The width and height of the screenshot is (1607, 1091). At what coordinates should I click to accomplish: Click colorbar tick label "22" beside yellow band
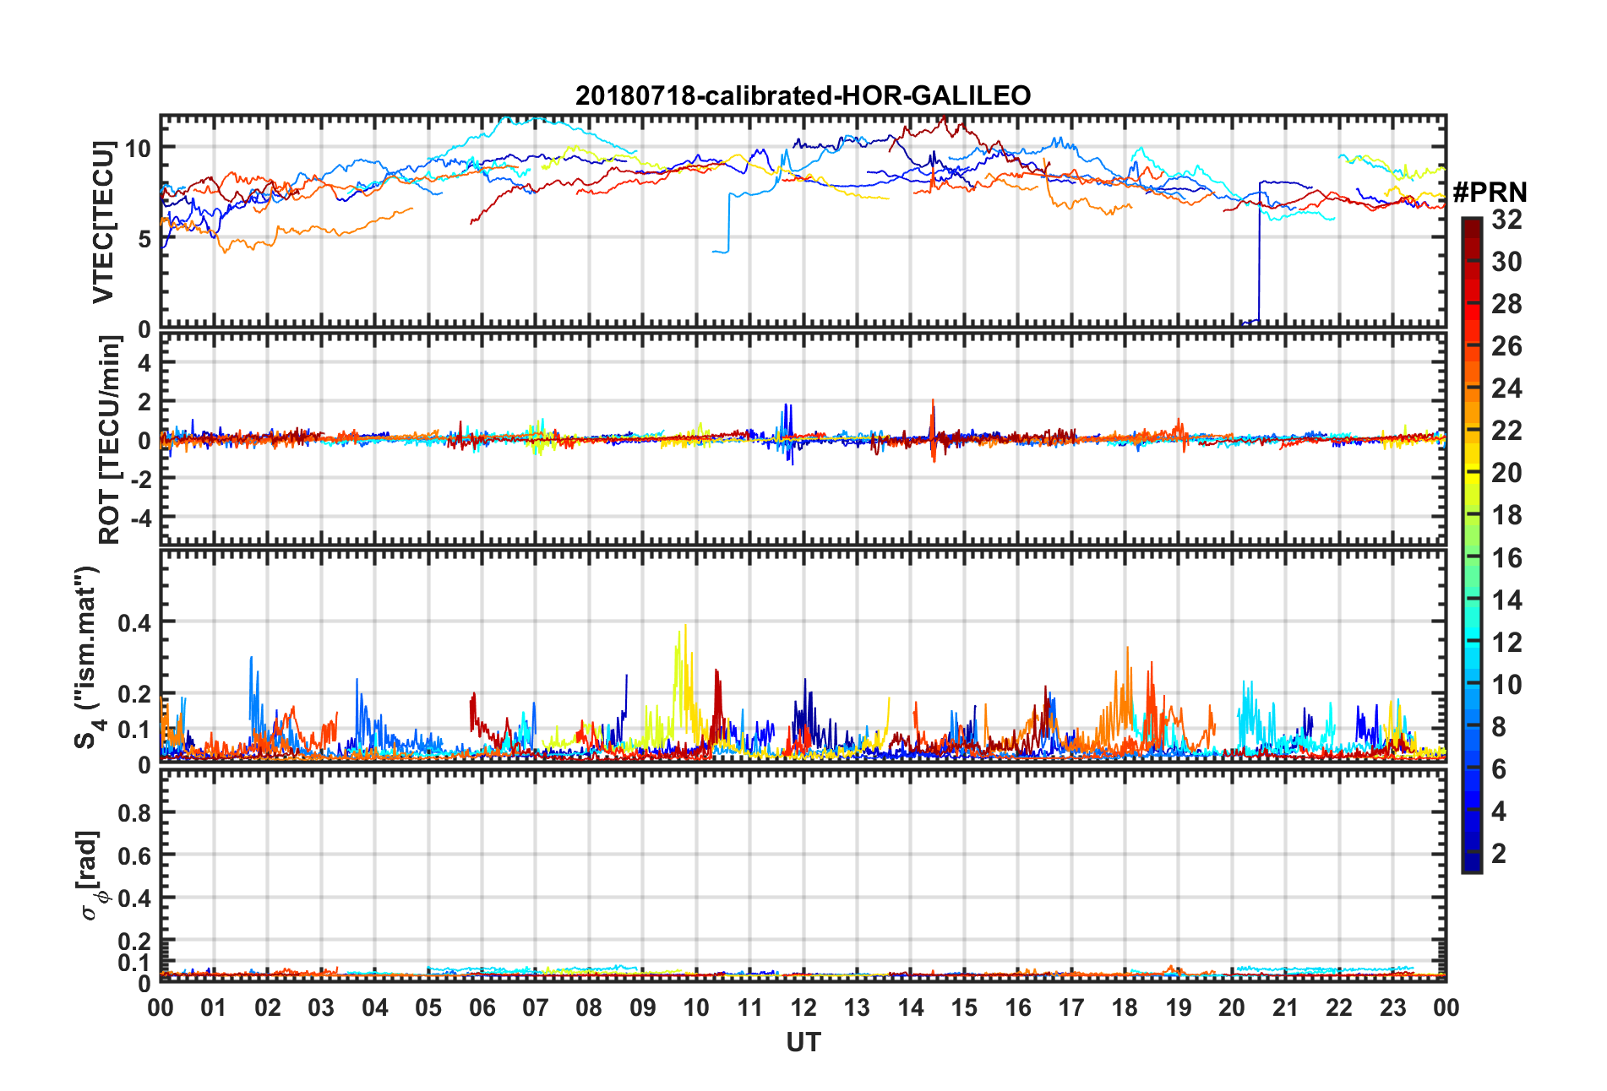click(1506, 431)
